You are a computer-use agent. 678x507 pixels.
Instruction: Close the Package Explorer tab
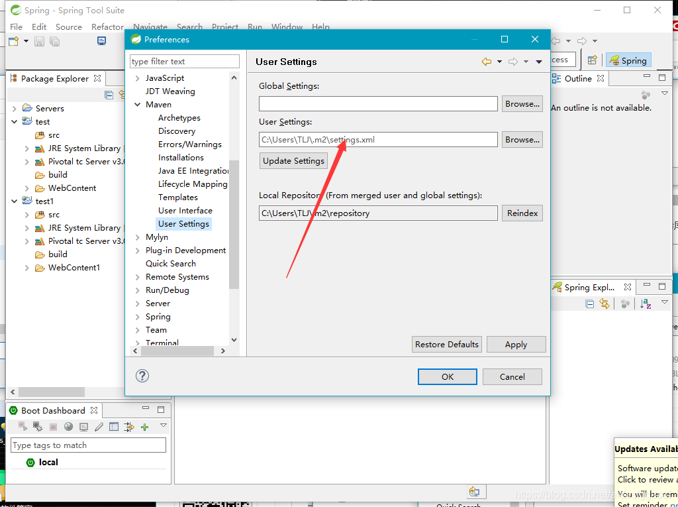(x=97, y=78)
